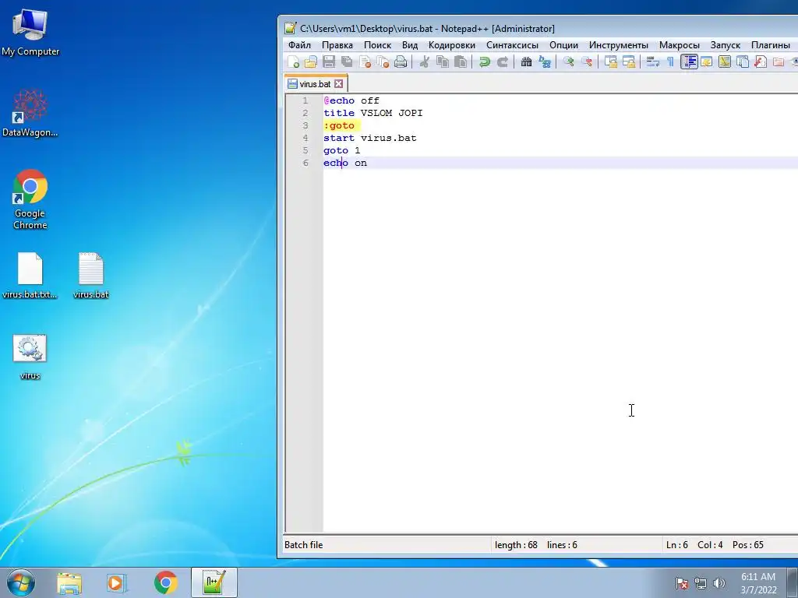Select the 'virus' gear desktop icon

[x=30, y=357]
